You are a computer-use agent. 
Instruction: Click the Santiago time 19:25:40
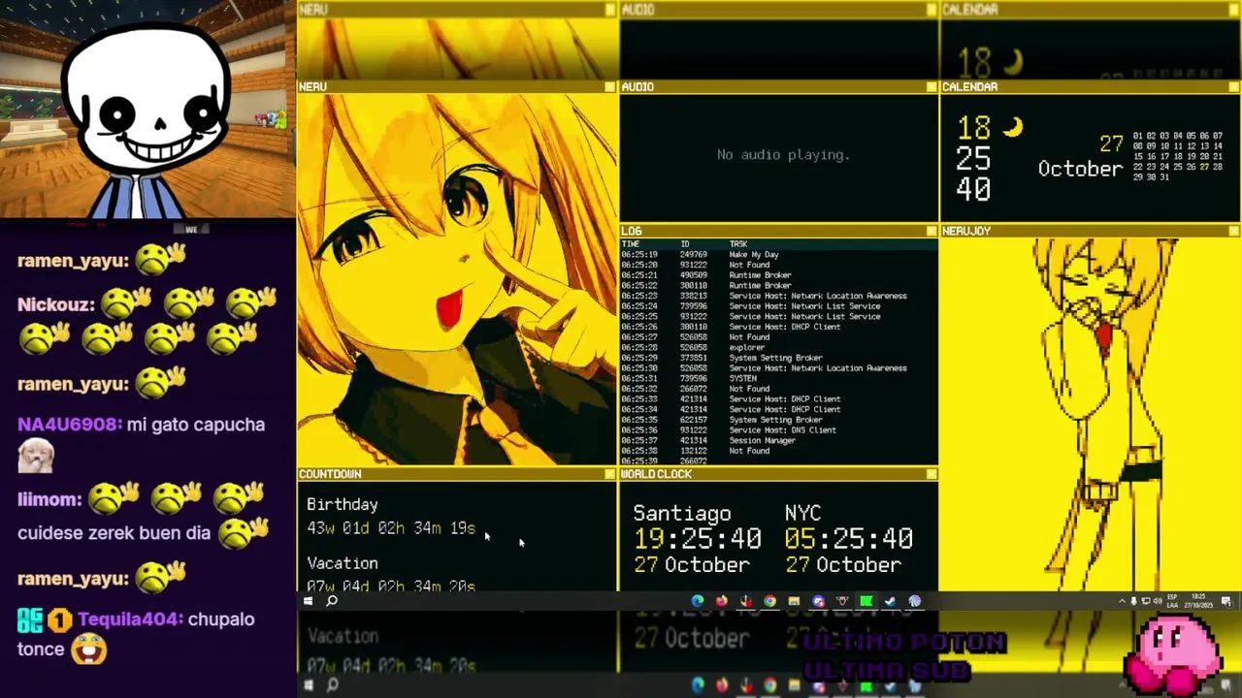coord(698,539)
